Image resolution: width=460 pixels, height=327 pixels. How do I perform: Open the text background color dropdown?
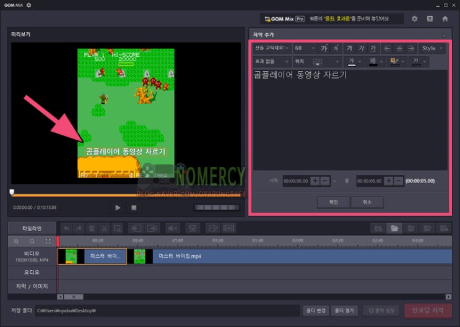pyautogui.click(x=397, y=62)
